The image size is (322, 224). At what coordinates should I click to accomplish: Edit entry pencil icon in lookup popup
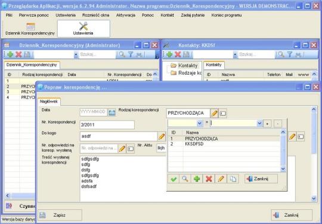tap(221, 179)
